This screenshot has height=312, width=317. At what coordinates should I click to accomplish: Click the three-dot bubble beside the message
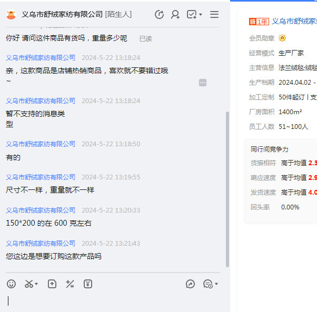pos(203,83)
